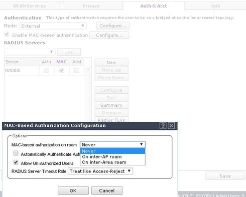Click server list scroll up arrow
Viewport: 246px width, 197px height.
coord(88,70)
